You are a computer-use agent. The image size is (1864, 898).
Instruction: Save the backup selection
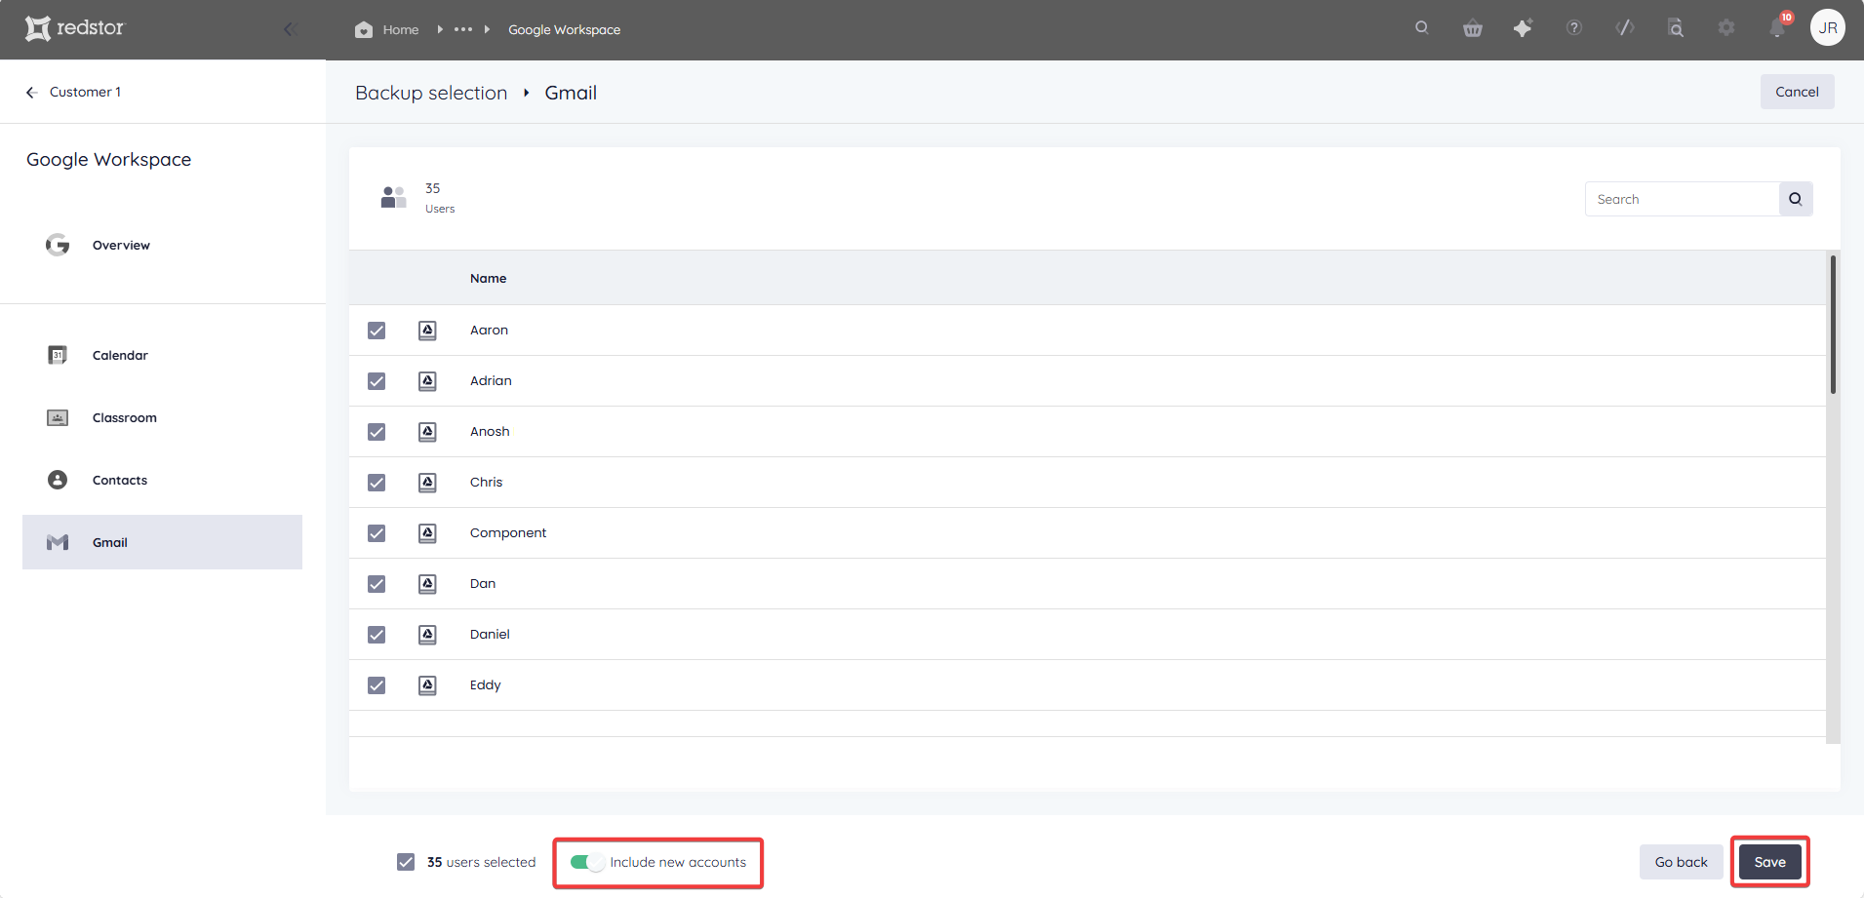pyautogui.click(x=1769, y=862)
